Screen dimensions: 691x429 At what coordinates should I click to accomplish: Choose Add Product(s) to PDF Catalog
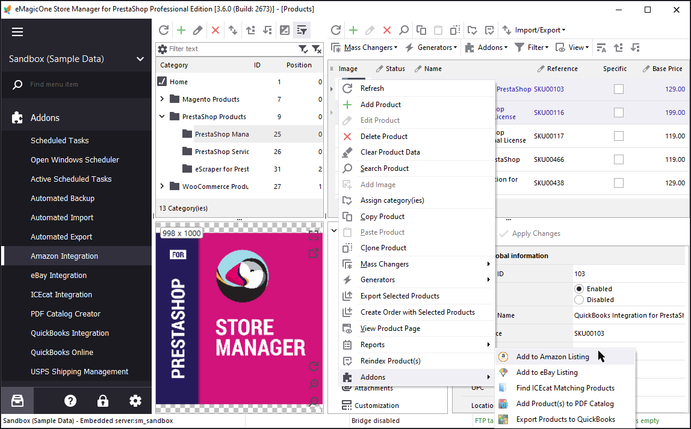(565, 404)
